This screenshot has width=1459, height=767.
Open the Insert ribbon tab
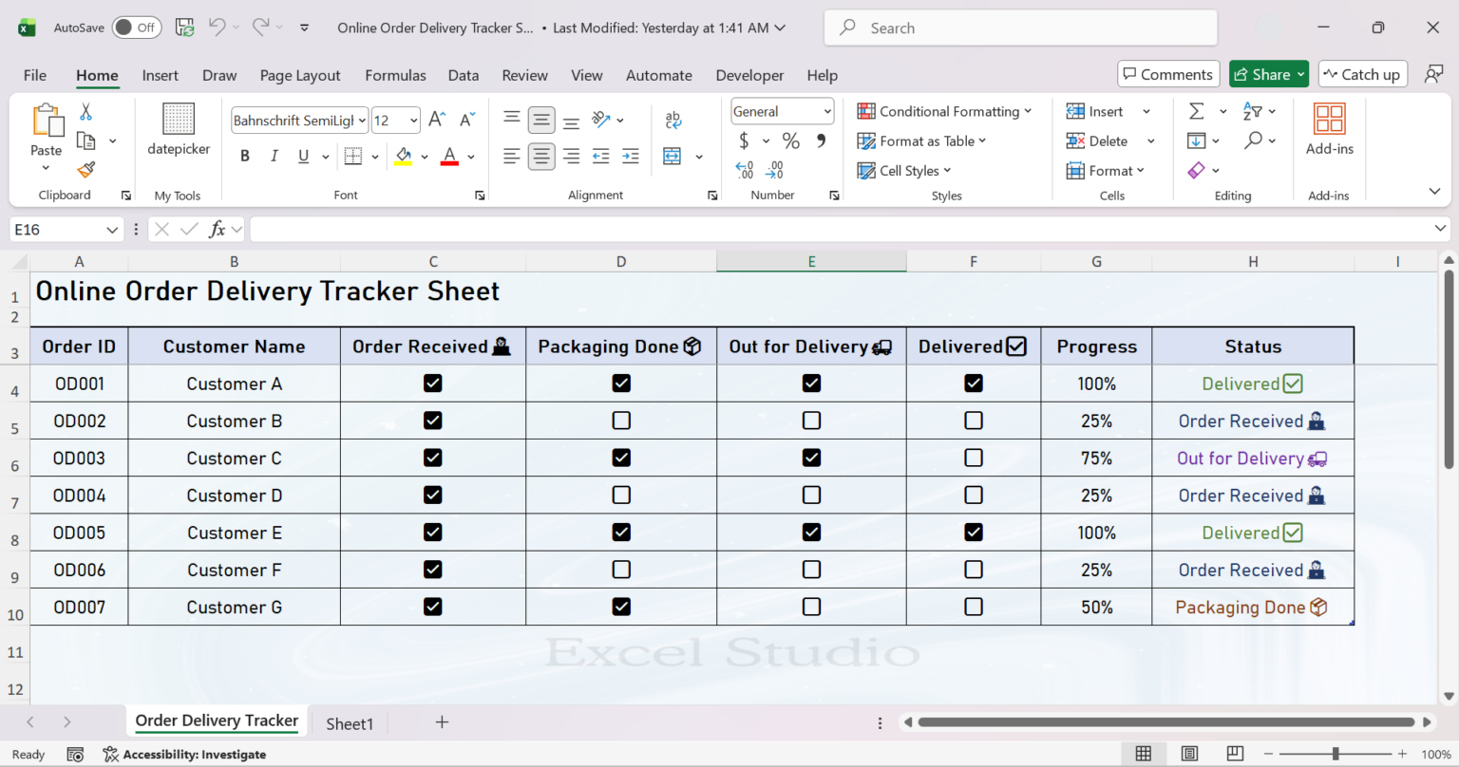(x=160, y=75)
